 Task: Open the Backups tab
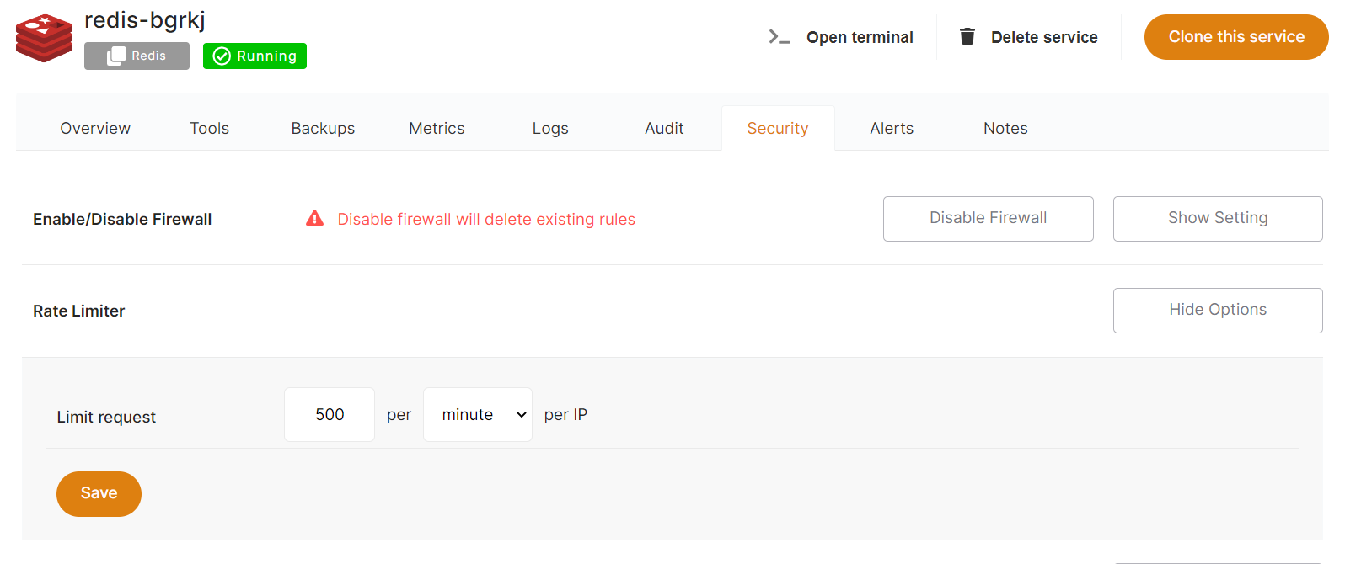(x=323, y=128)
